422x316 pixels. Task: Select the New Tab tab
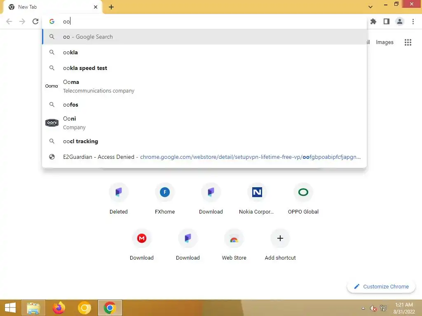(53, 7)
